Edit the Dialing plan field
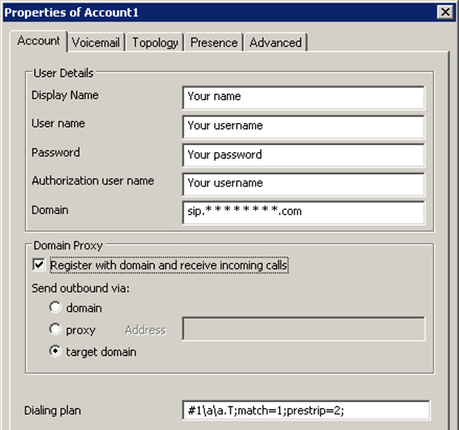The height and width of the screenshot is (430, 459). click(305, 410)
